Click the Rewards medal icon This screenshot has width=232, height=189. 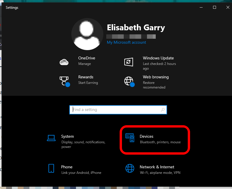(64, 81)
